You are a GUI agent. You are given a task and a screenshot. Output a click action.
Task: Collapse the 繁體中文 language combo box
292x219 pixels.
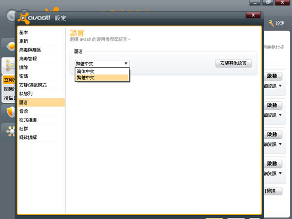point(102,64)
